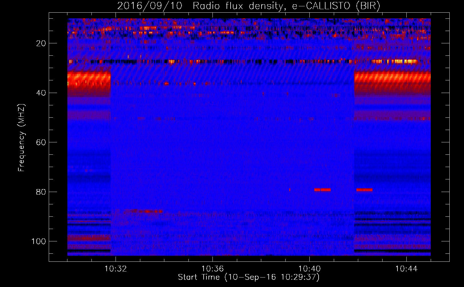This screenshot has height=287, width=464.
Task: Click the plot title '2016/09/10 Radio flux density'
Action: [200, 6]
